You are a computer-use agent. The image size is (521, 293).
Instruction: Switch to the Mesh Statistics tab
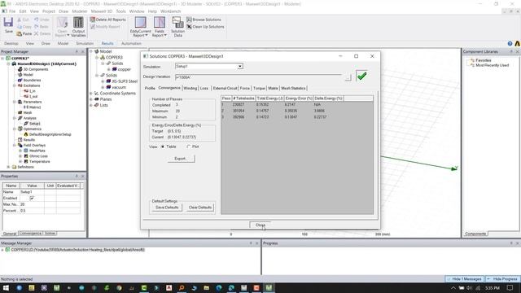(293, 89)
